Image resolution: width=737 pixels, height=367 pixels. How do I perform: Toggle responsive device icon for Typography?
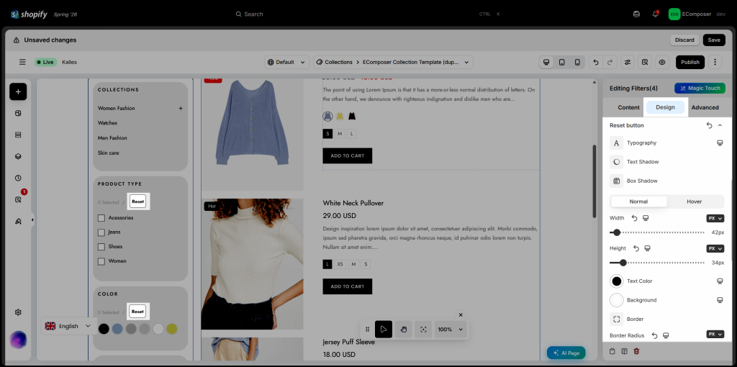720,143
